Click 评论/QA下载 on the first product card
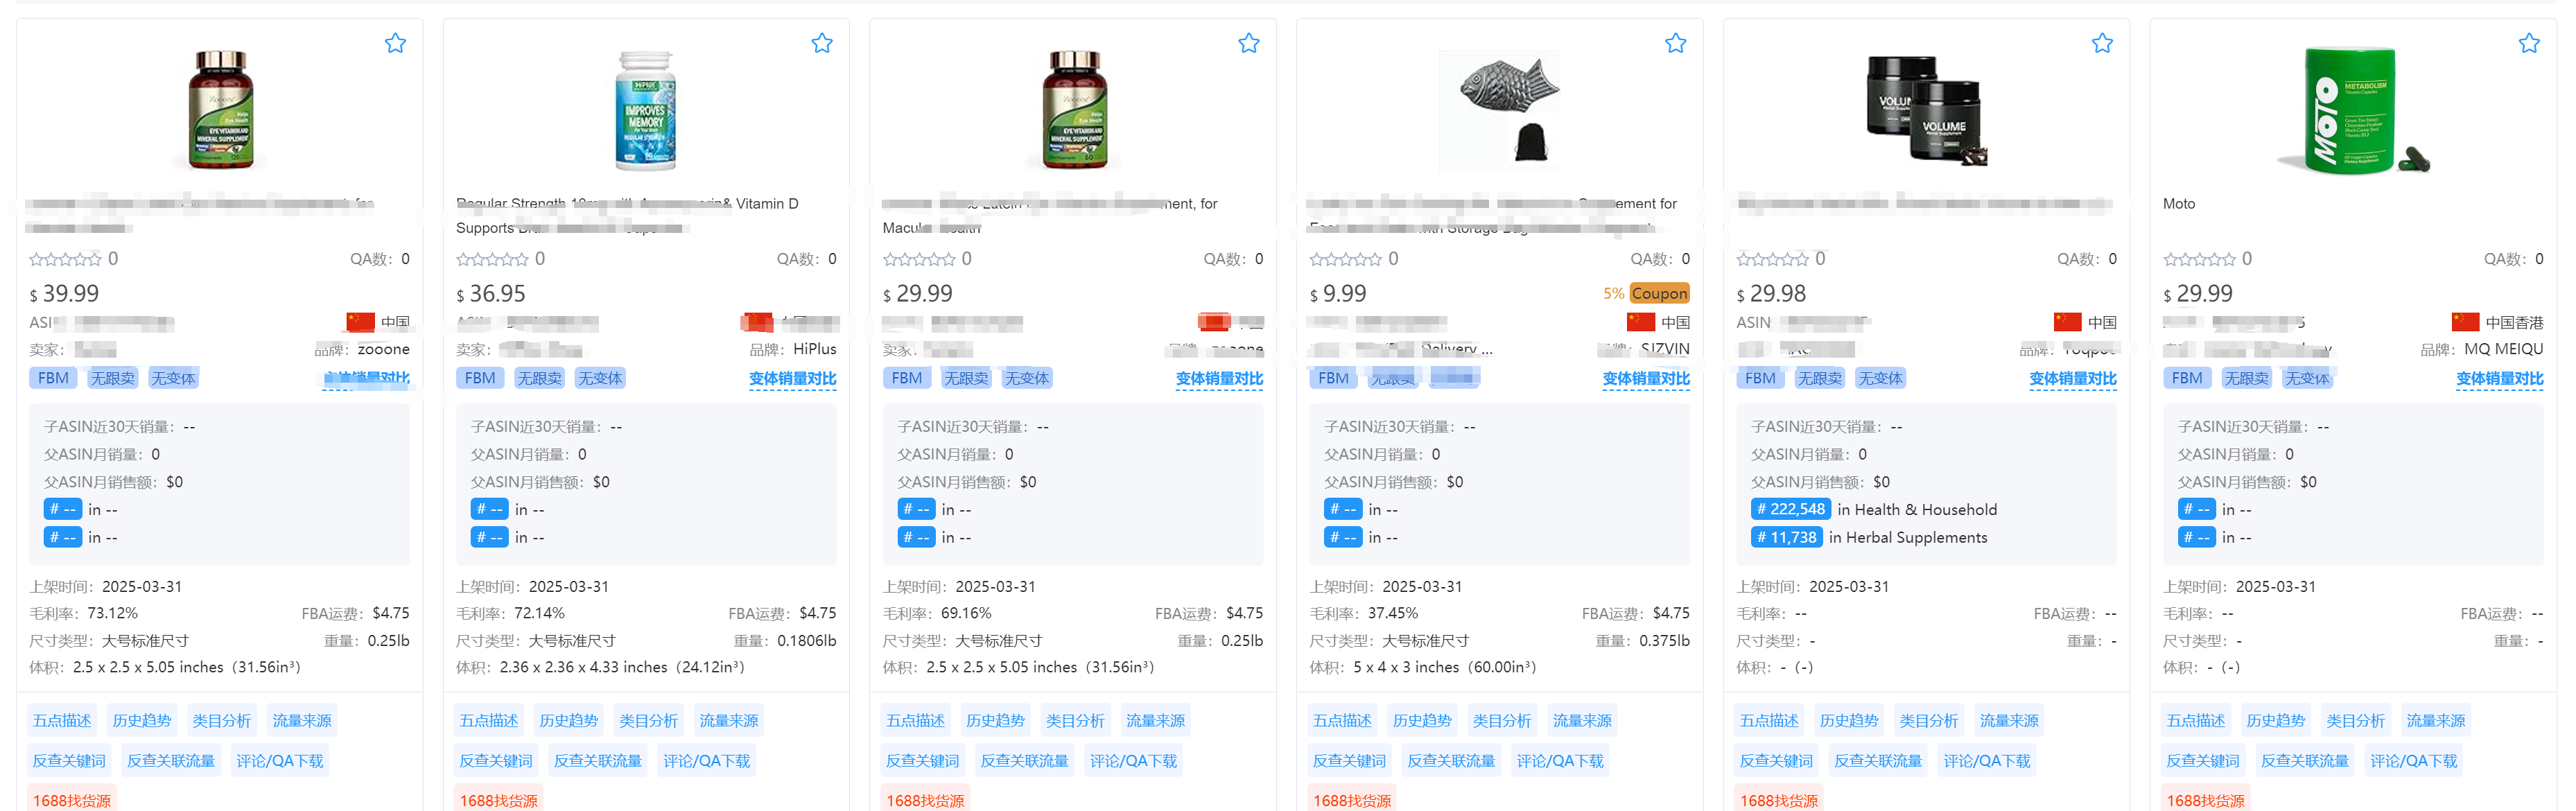2576x811 pixels. (x=280, y=761)
